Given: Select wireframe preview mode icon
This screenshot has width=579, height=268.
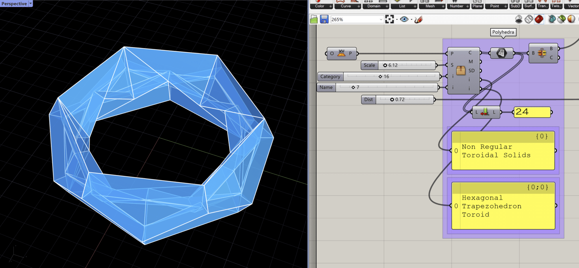Looking at the screenshot, I should [529, 19].
